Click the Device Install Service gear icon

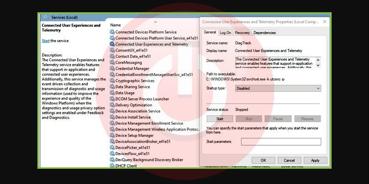click(x=112, y=117)
